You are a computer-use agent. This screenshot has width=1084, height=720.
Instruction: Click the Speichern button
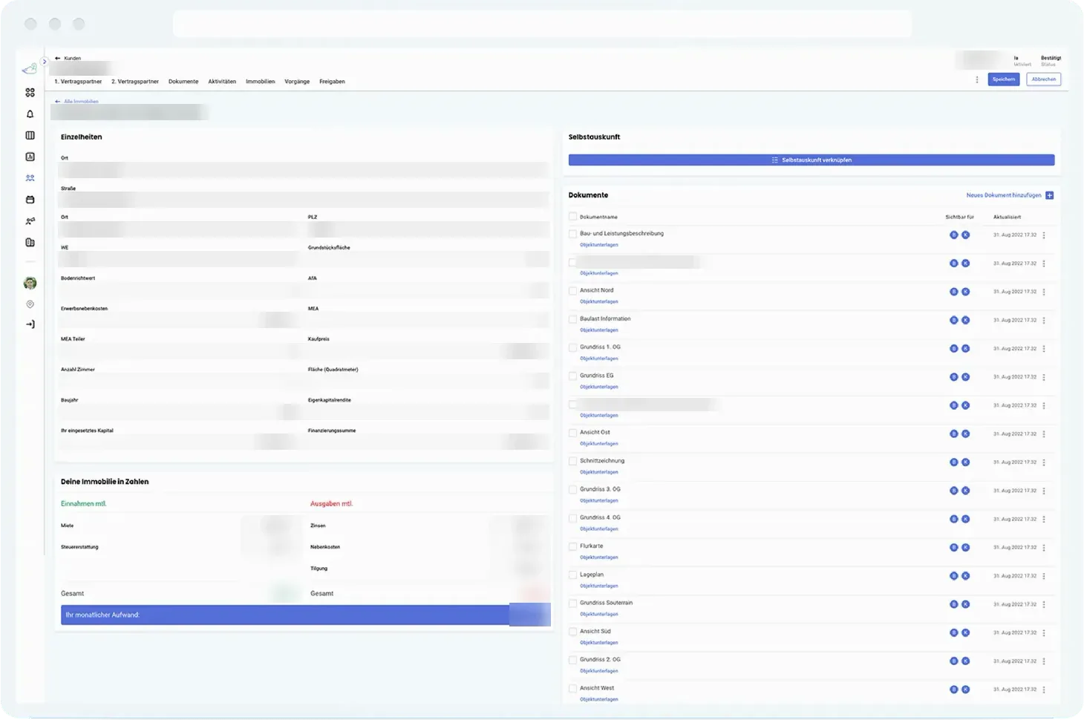1004,79
